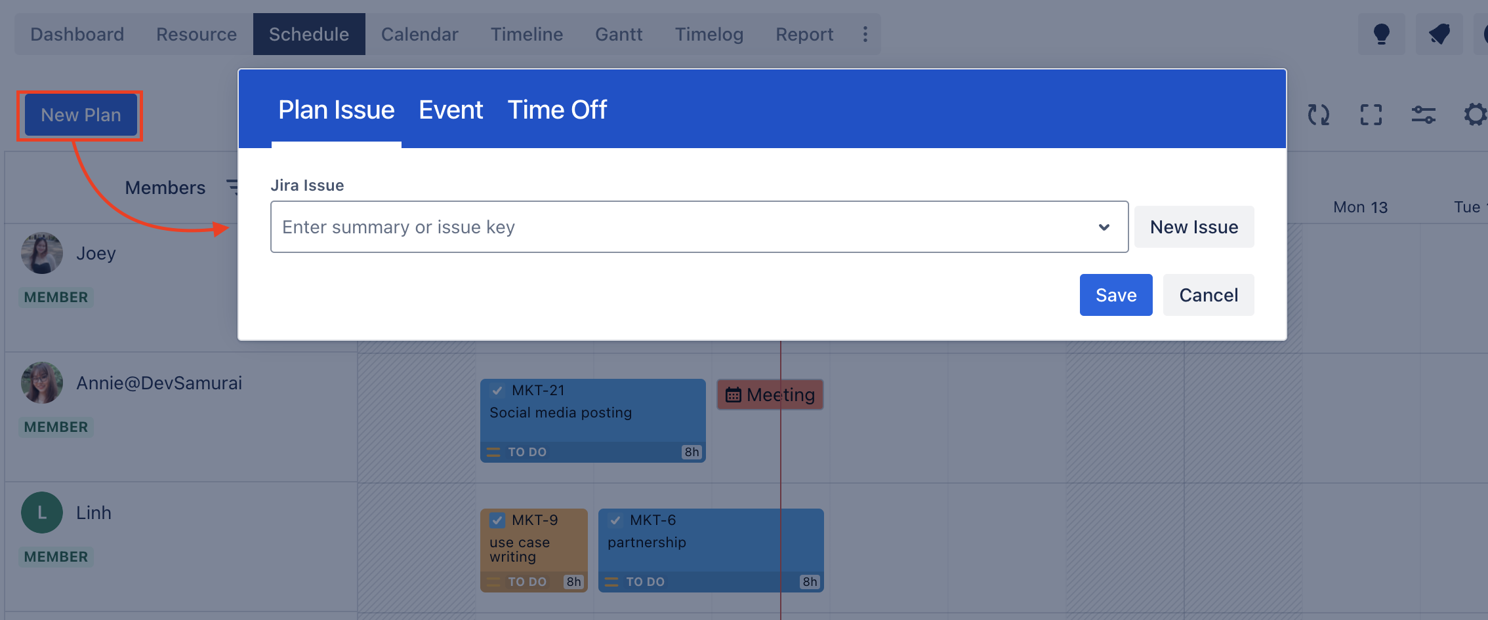
Task: Click the Save button
Action: [1116, 295]
